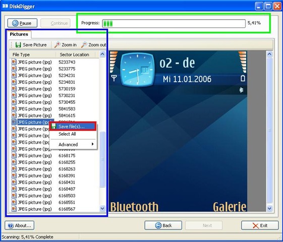Click the Zoom out magnifier icon

[x=84, y=45]
